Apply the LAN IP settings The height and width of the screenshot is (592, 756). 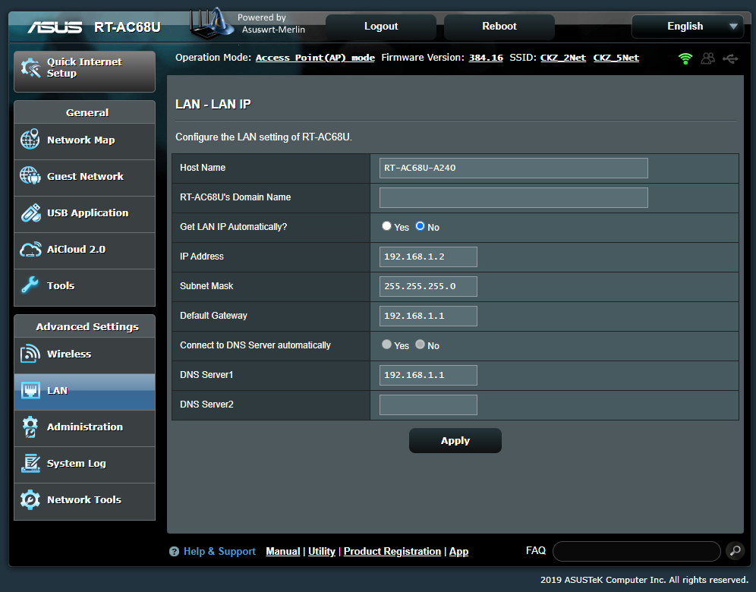(x=455, y=441)
